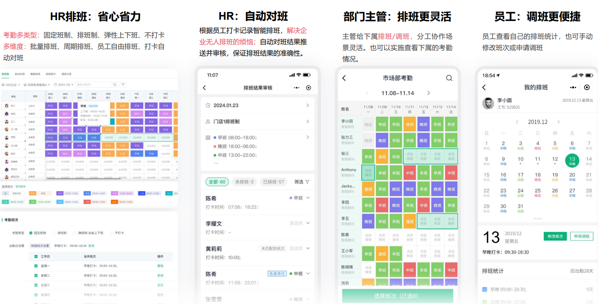Screen dimensions: 598x304
Task: Select the 固定班制 radio button
Action: 31,233
